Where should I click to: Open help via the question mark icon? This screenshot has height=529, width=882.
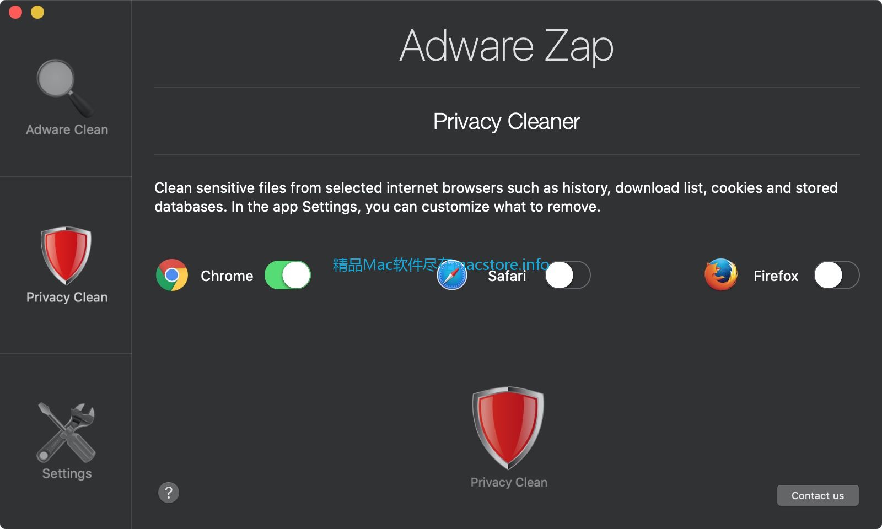169,492
